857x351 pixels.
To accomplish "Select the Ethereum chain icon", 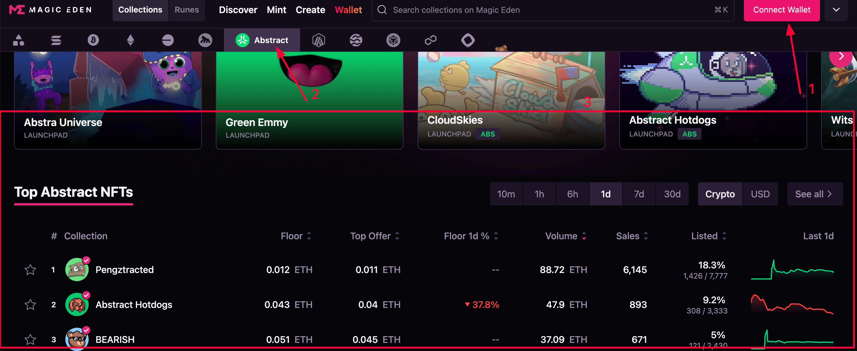I will pyautogui.click(x=130, y=40).
